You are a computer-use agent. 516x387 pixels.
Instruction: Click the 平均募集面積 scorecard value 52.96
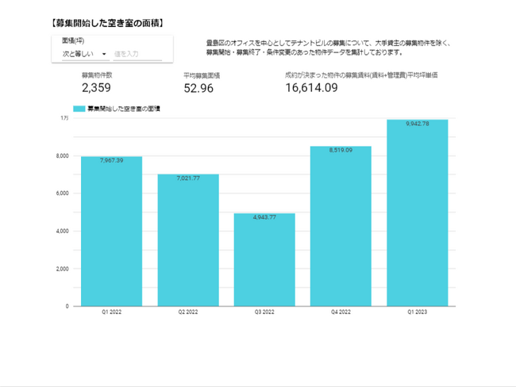pyautogui.click(x=198, y=88)
